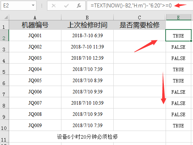The image size is (193, 145).
Task: Select column A header
Action: (x=35, y=17)
